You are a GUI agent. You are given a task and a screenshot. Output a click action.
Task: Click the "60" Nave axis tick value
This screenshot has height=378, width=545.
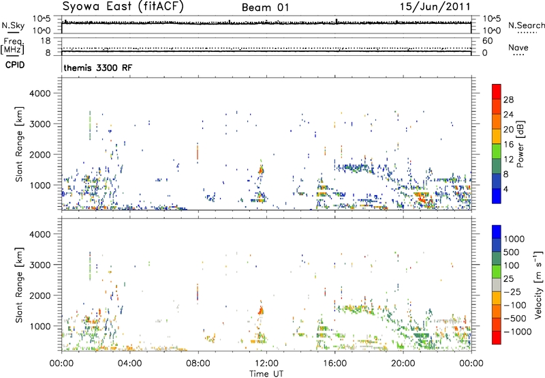487,41
